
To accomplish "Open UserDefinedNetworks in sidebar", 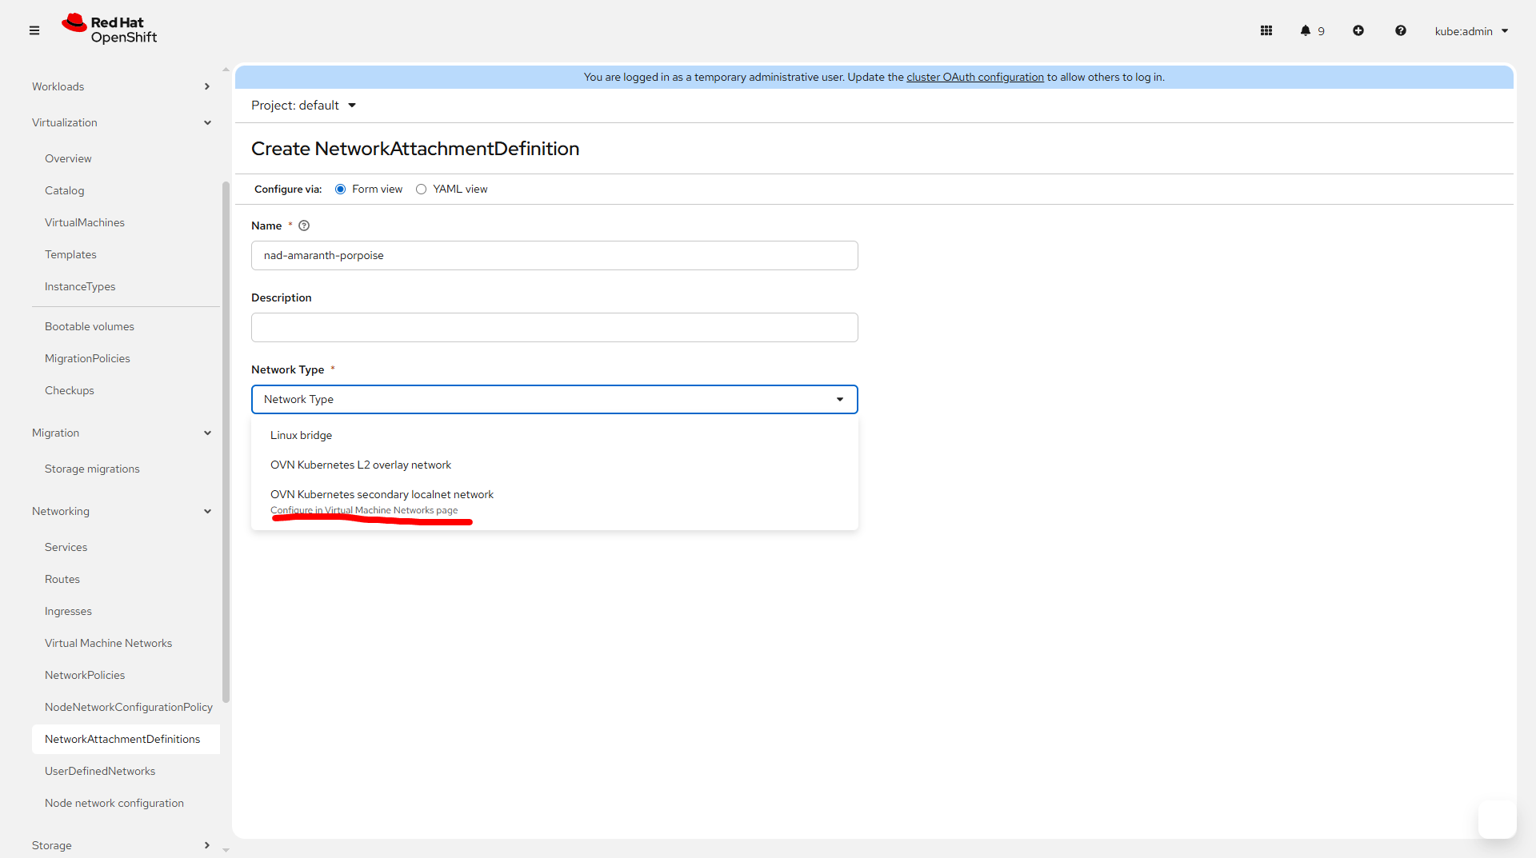I will coord(100,771).
